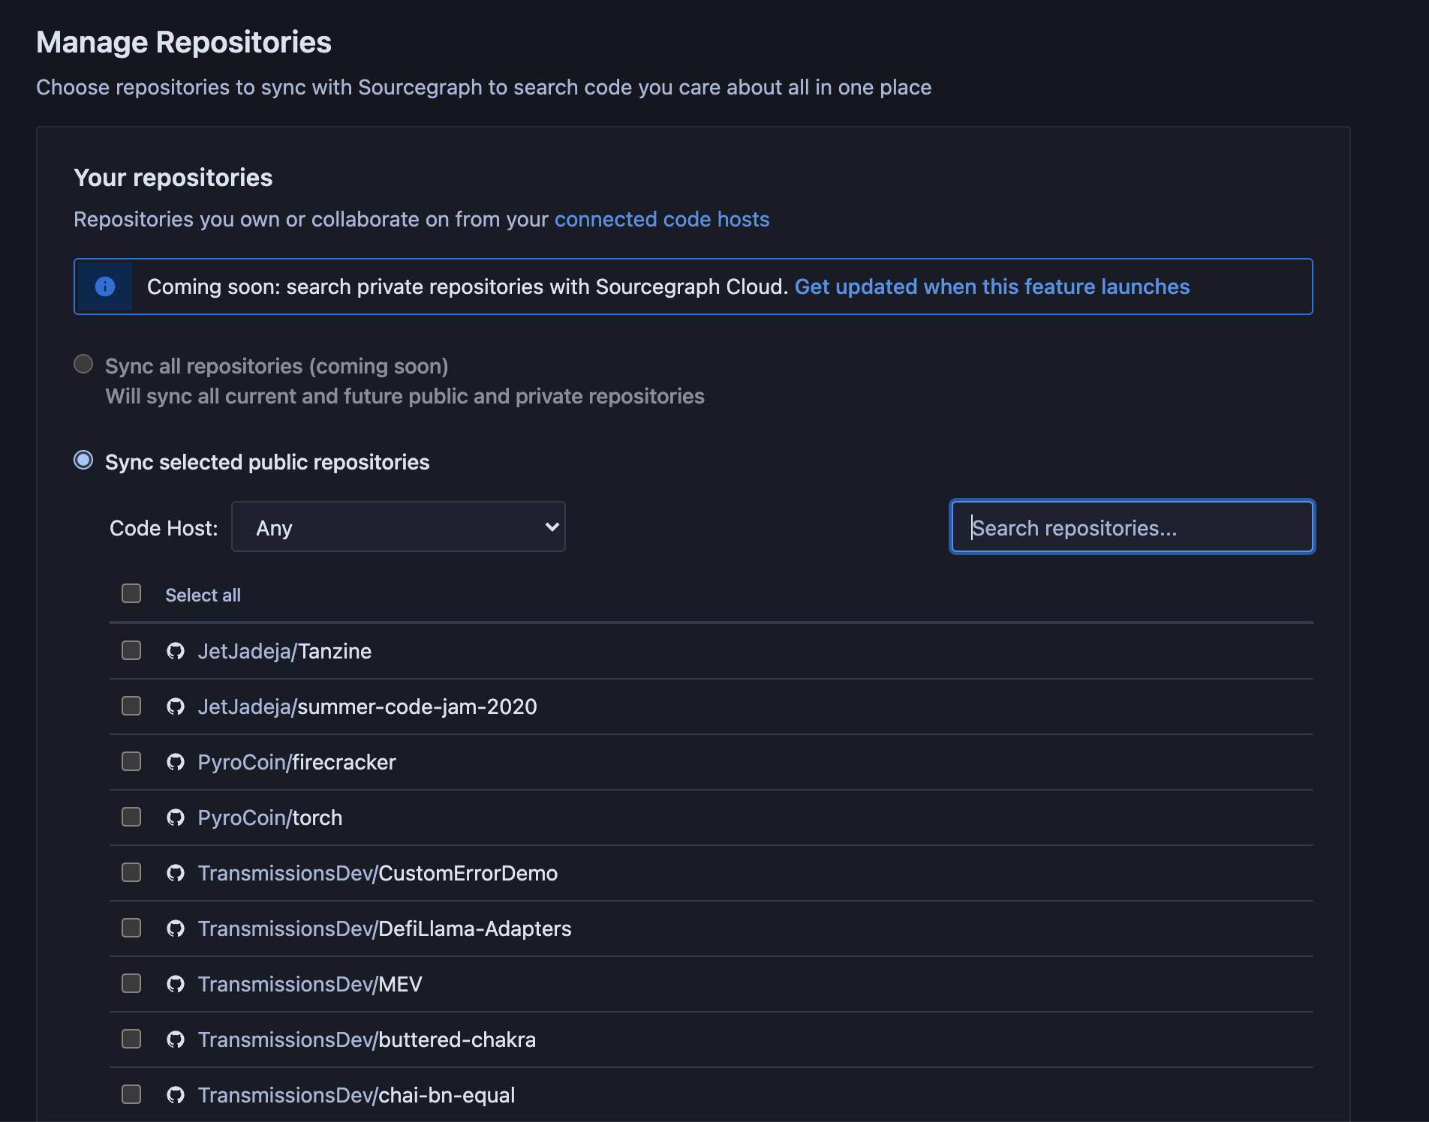Check the CustomErrorDemo checkbox

131,872
